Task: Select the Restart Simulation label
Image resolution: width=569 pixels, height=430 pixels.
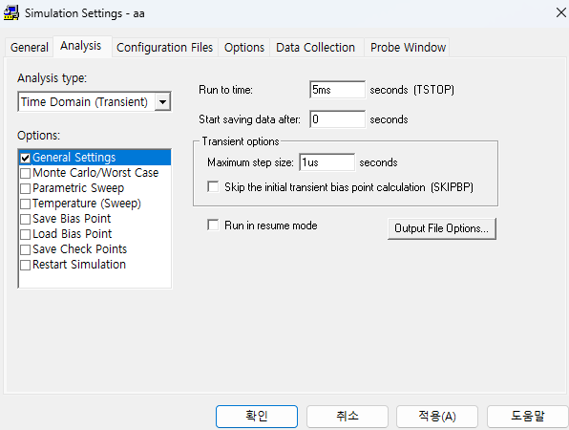Action: click(x=79, y=265)
